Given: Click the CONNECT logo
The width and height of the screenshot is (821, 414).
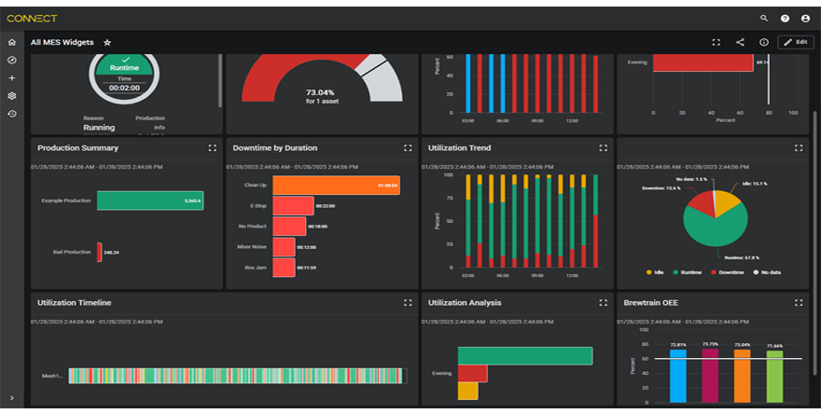Looking at the screenshot, I should coord(32,18).
